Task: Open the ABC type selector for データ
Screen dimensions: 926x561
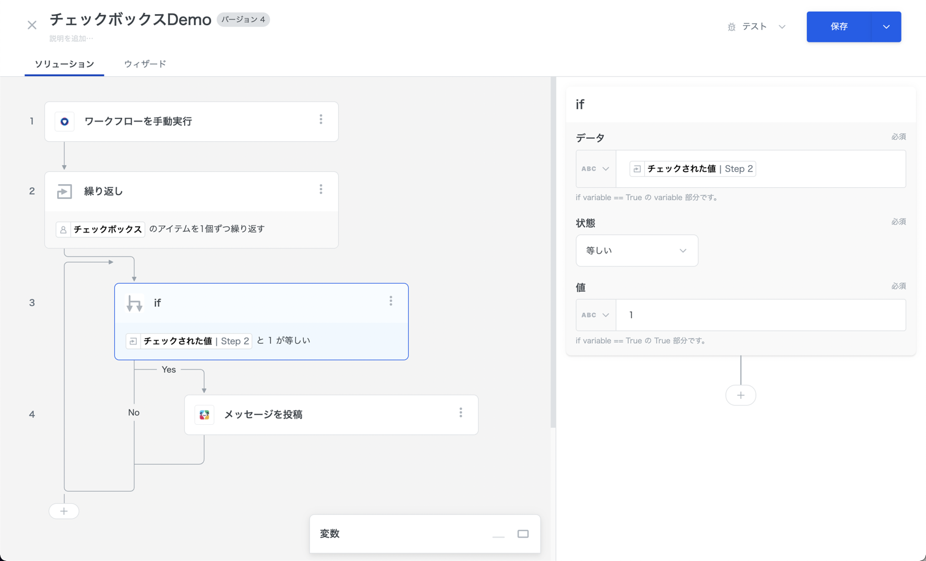Action: (x=595, y=169)
